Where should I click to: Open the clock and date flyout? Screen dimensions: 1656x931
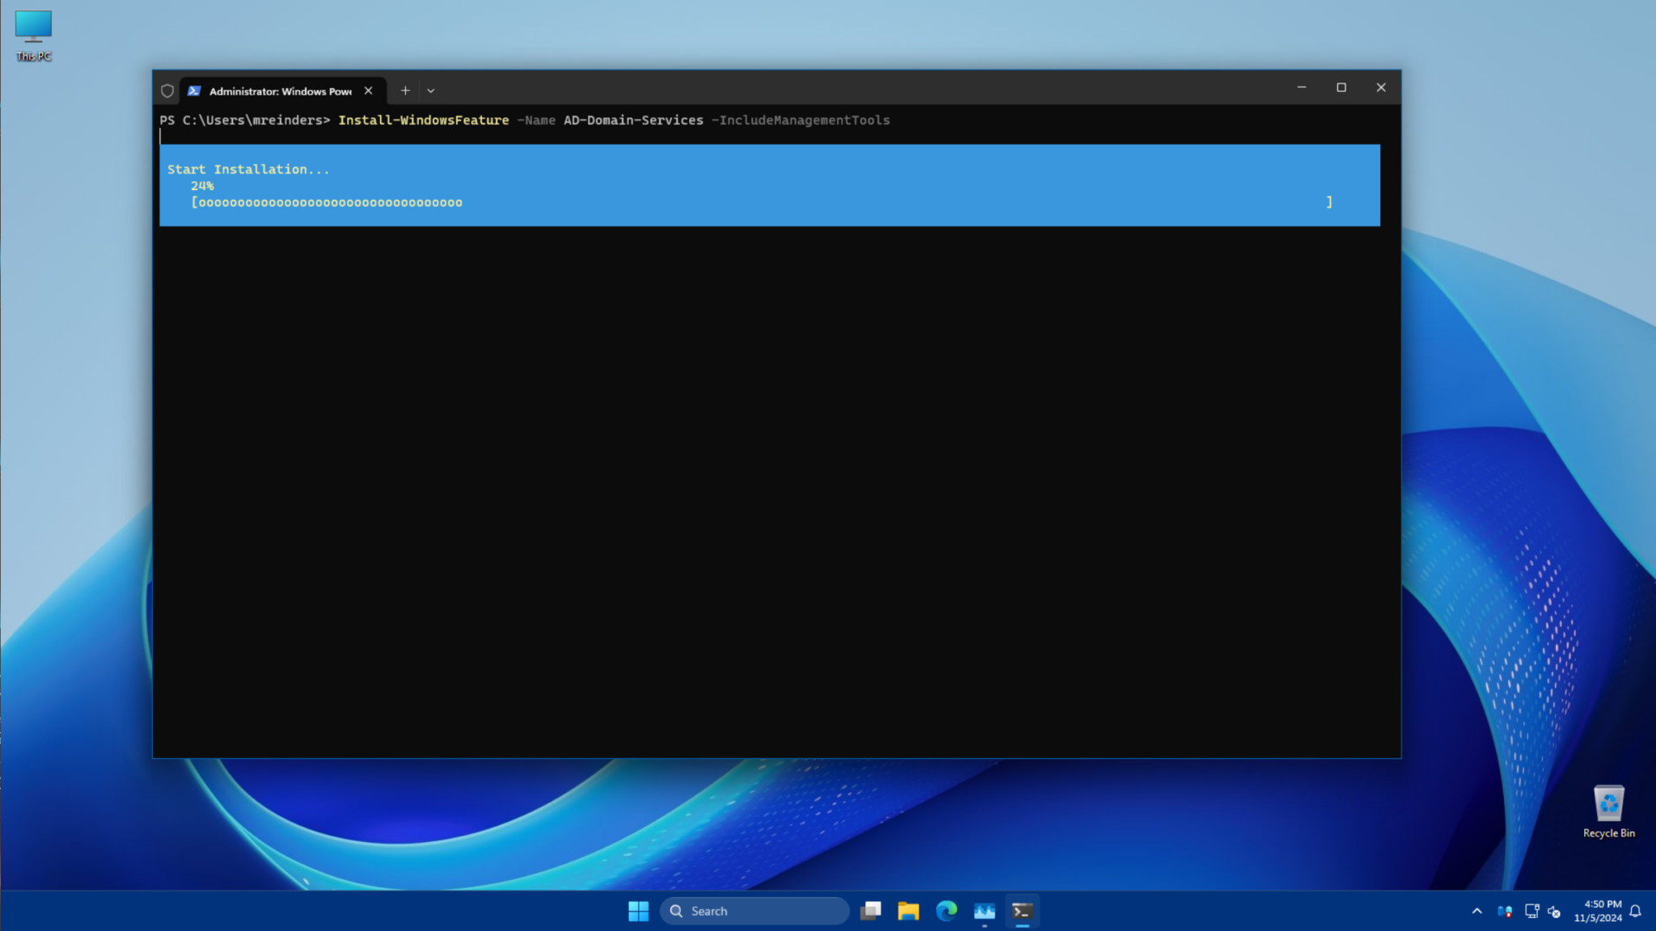pos(1597,911)
